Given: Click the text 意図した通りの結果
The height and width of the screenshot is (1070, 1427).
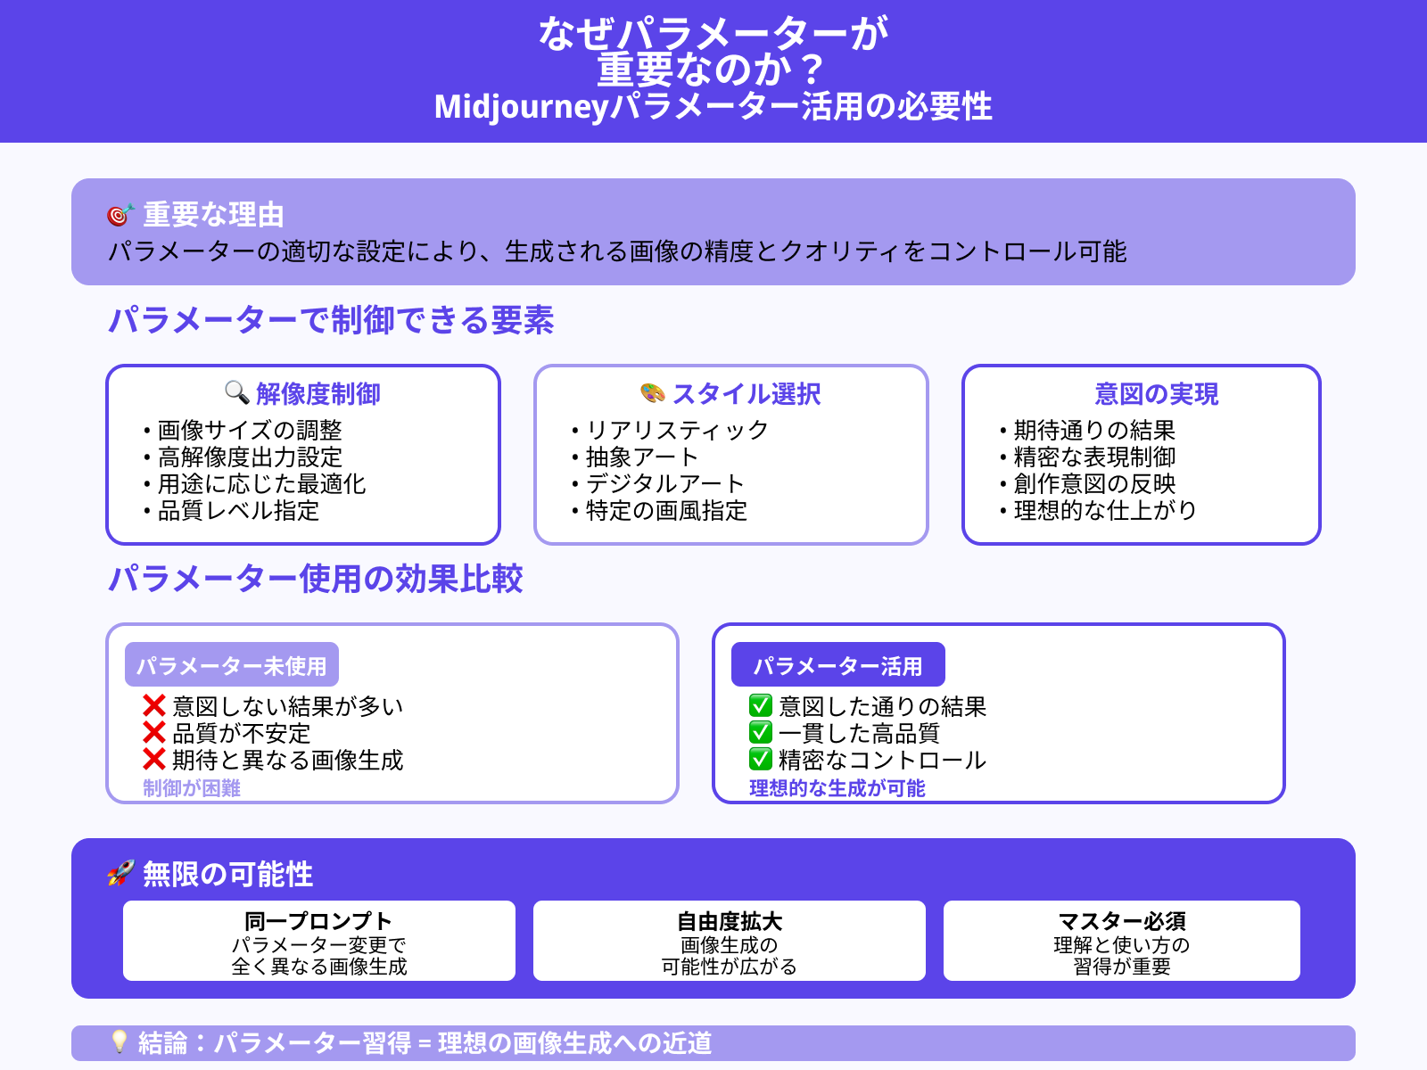Looking at the screenshot, I should point(882,706).
